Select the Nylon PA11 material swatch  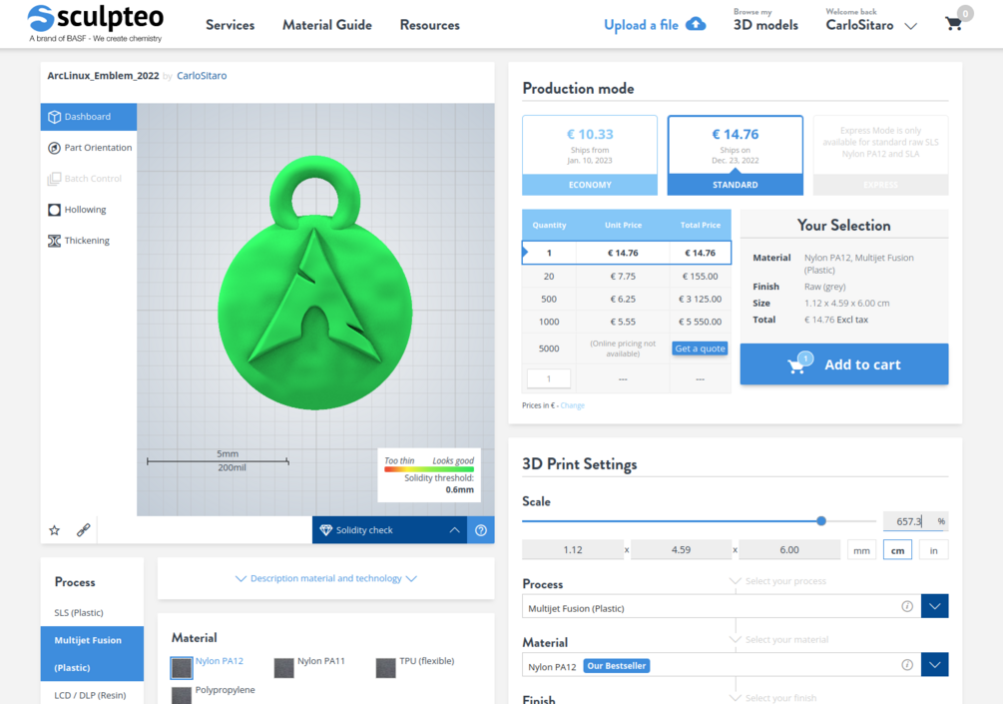tap(283, 667)
